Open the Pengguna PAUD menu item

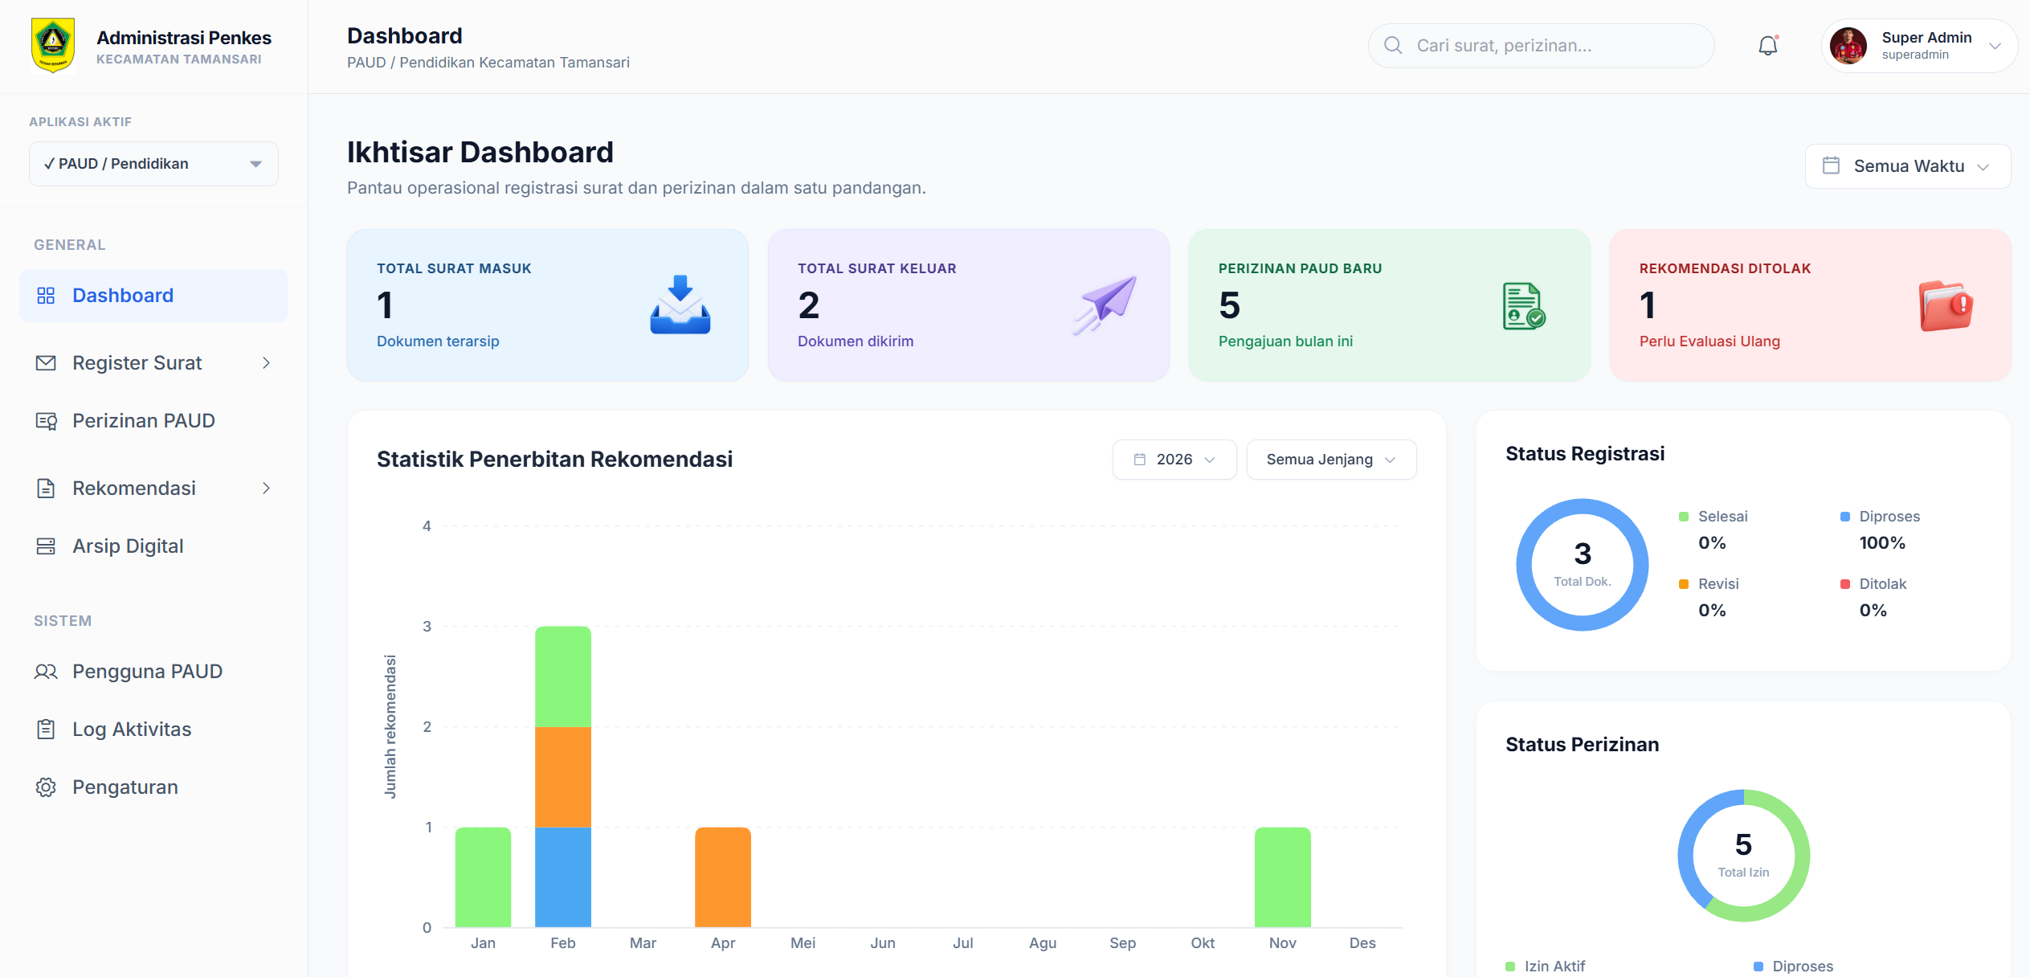[153, 672]
